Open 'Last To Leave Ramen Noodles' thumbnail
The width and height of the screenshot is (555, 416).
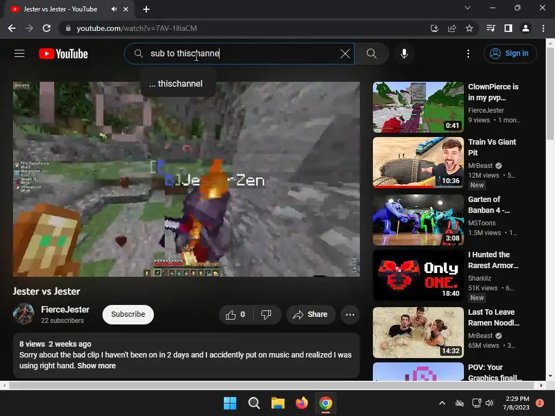pyautogui.click(x=418, y=333)
